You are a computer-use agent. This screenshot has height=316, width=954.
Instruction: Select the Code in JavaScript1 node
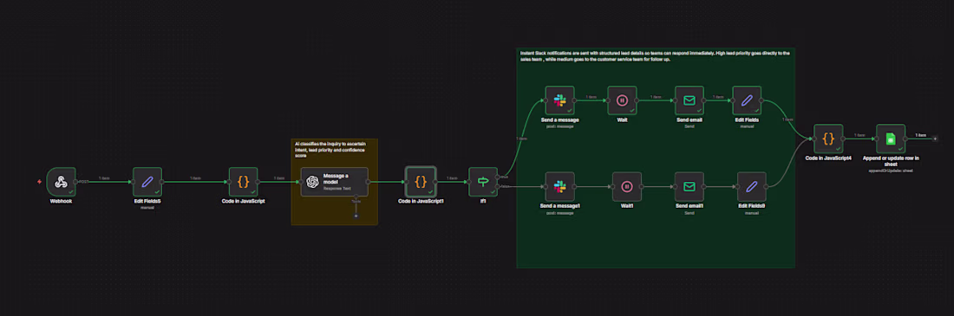click(421, 182)
